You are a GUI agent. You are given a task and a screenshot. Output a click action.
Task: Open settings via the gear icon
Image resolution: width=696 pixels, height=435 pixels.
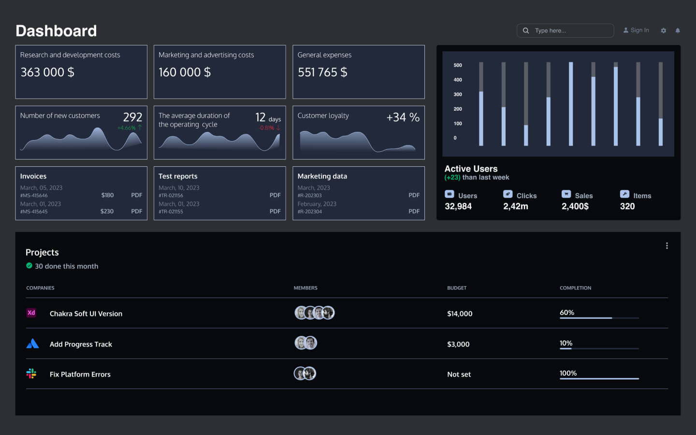[x=664, y=30]
